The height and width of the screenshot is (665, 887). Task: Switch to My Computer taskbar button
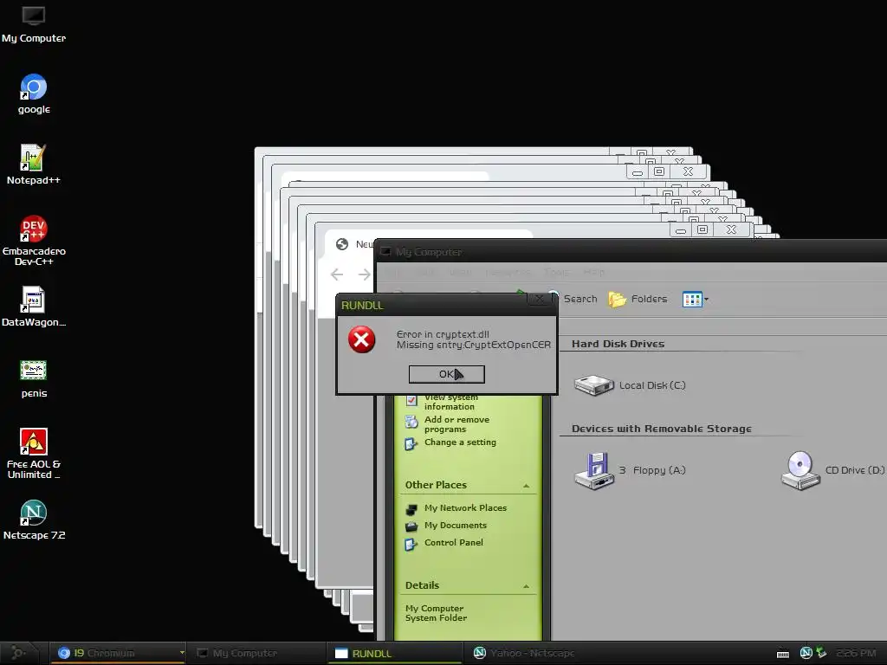[x=256, y=653]
